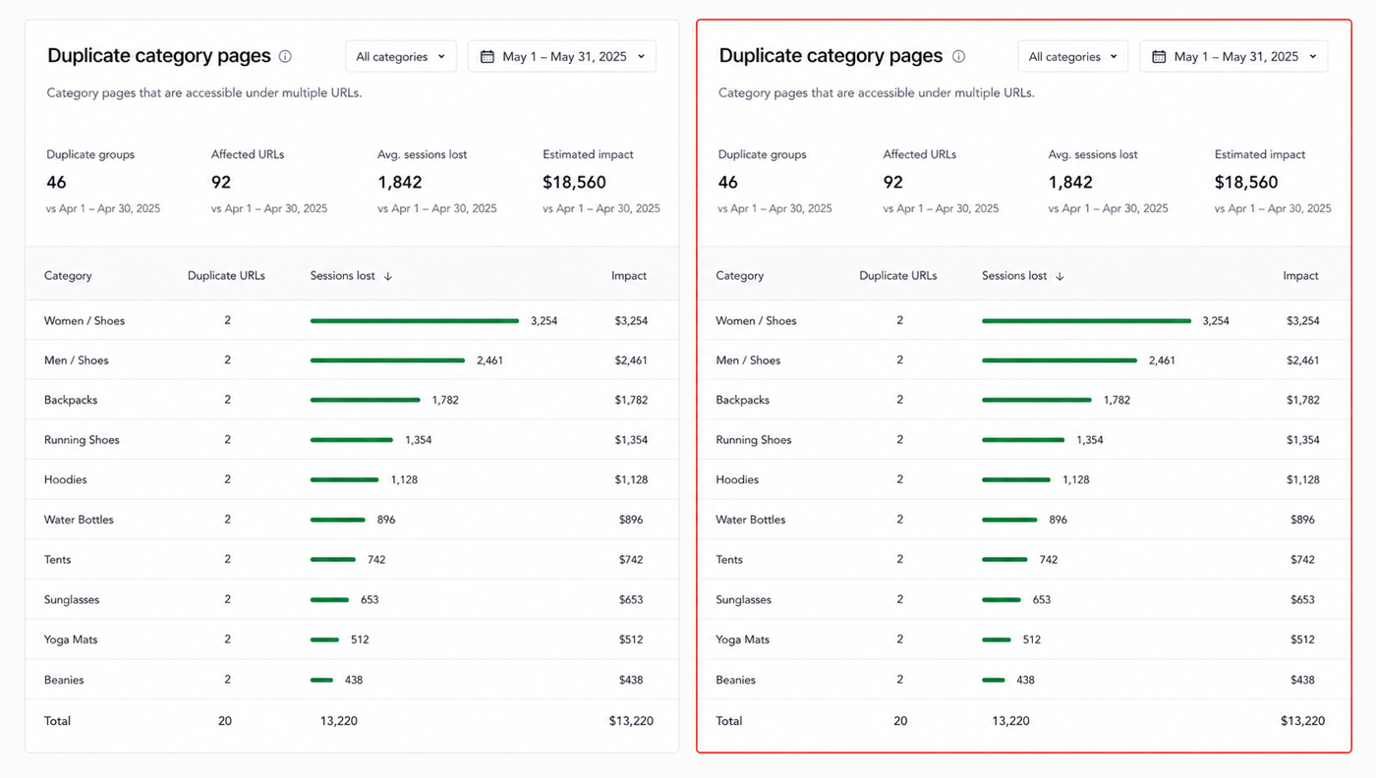This screenshot has width=1376, height=778.
Task: Click Sessions lost sort arrow in red-outlined panel
Action: [1060, 277]
